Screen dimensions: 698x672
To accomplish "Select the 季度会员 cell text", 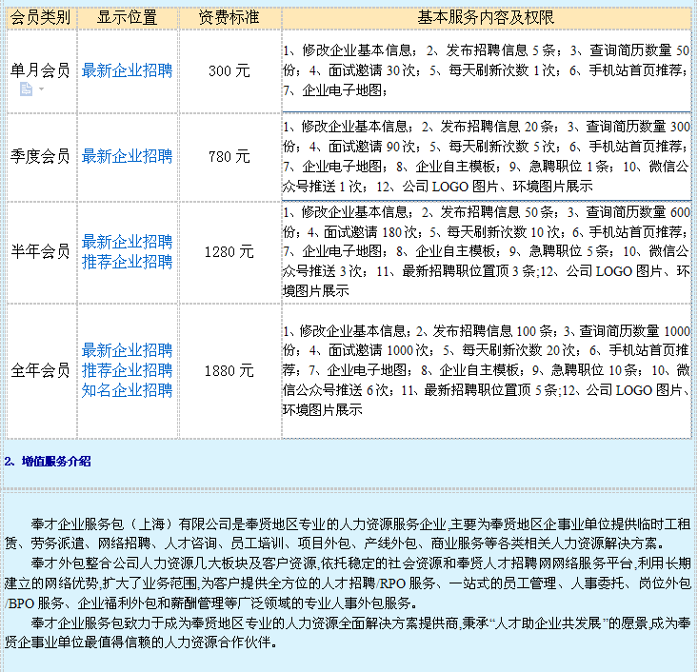I will click(40, 157).
